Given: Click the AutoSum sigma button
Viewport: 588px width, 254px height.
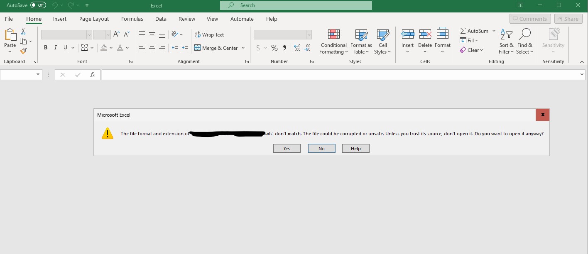Looking at the screenshot, I should (474, 31).
